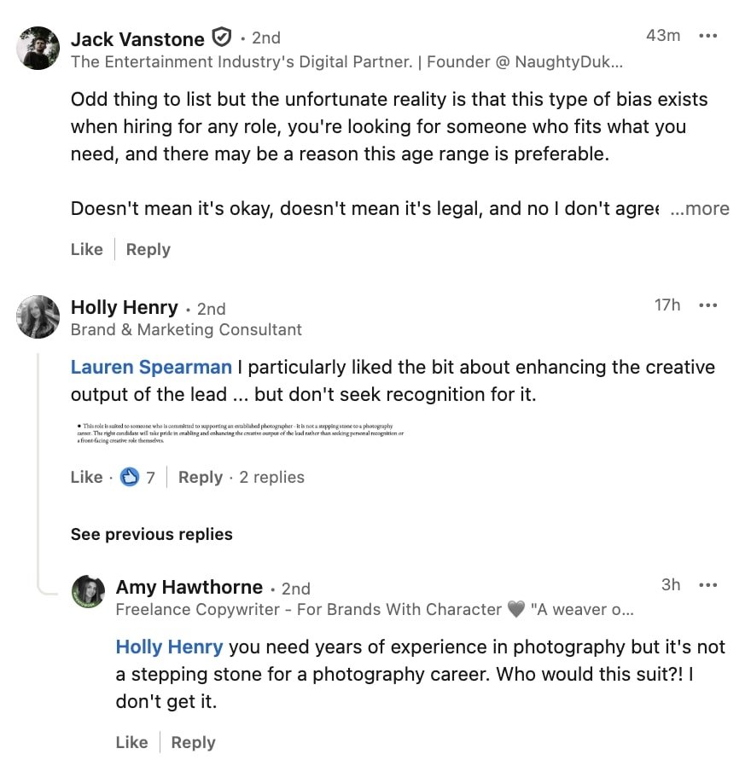This screenshot has width=751, height=766.
Task: Click Jack Vanstone's profile picture
Action: point(38,47)
